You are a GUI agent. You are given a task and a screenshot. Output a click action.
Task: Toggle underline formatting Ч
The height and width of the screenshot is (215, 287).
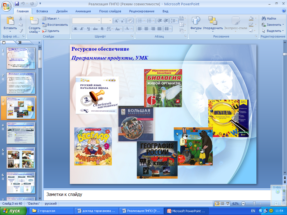pyautogui.click(x=88, y=29)
